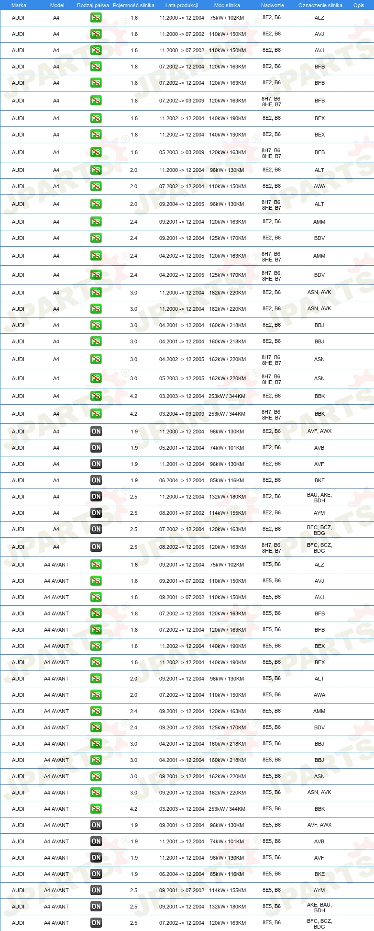Screen dimensions: 374x931
Task: Select the diesel ON icon in the A4 AVANT AYM row
Action: click(96, 890)
